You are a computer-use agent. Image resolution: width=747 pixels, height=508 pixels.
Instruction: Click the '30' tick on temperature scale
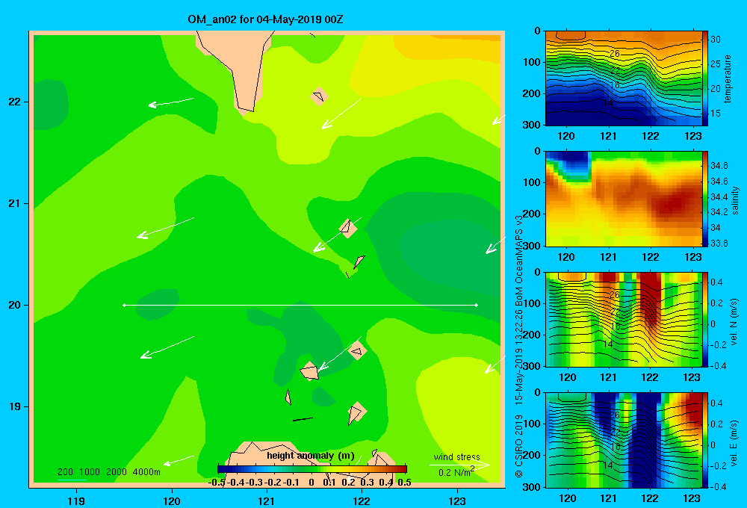716,40
